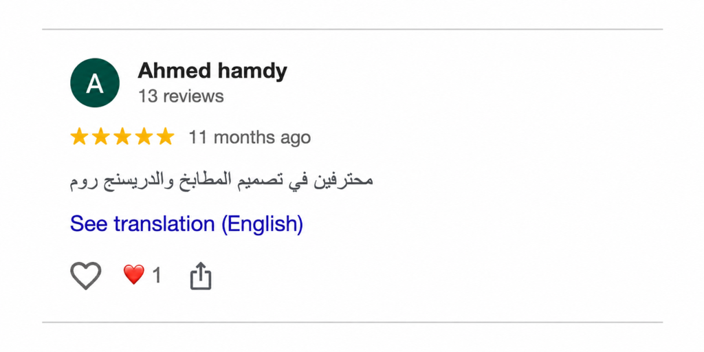Click the word 'English' in the translation link
The image size is (704, 352).
[262, 223]
